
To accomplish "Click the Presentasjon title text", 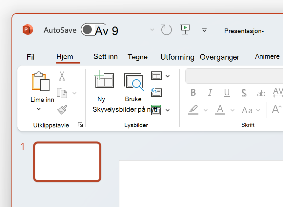I will [x=244, y=31].
